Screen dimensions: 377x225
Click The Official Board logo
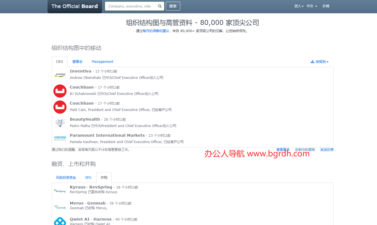tap(75, 6)
